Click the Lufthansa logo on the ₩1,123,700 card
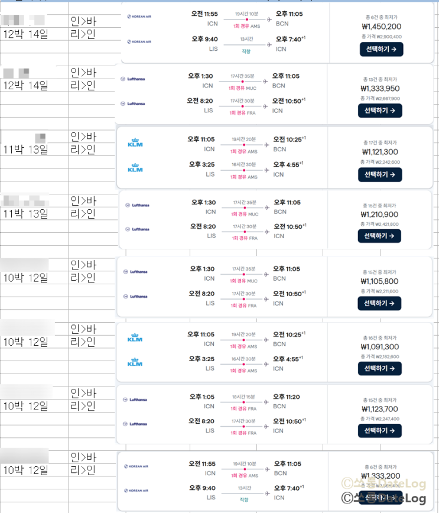Viewport: 439px width, 513px height. (x=138, y=399)
